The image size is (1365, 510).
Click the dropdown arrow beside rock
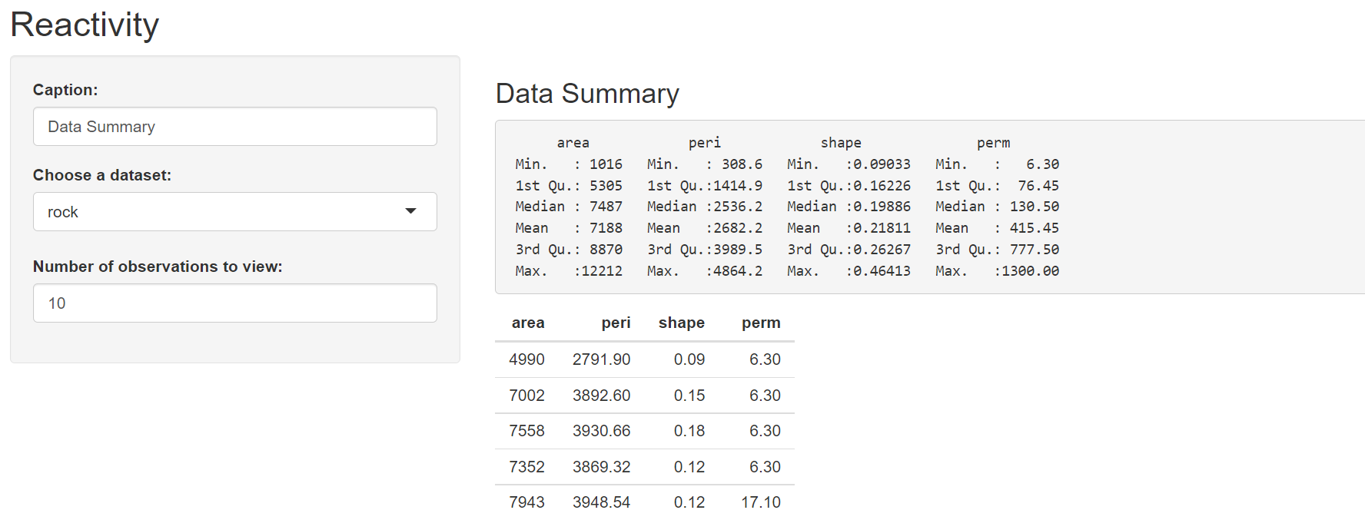[x=410, y=211]
